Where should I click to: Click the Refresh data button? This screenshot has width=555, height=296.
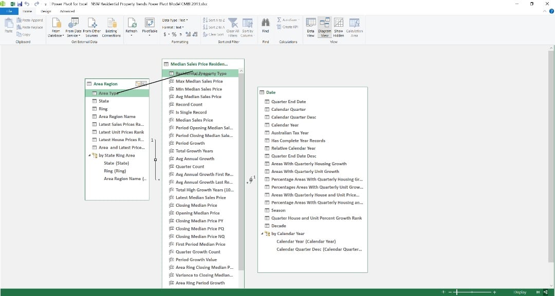point(132,28)
